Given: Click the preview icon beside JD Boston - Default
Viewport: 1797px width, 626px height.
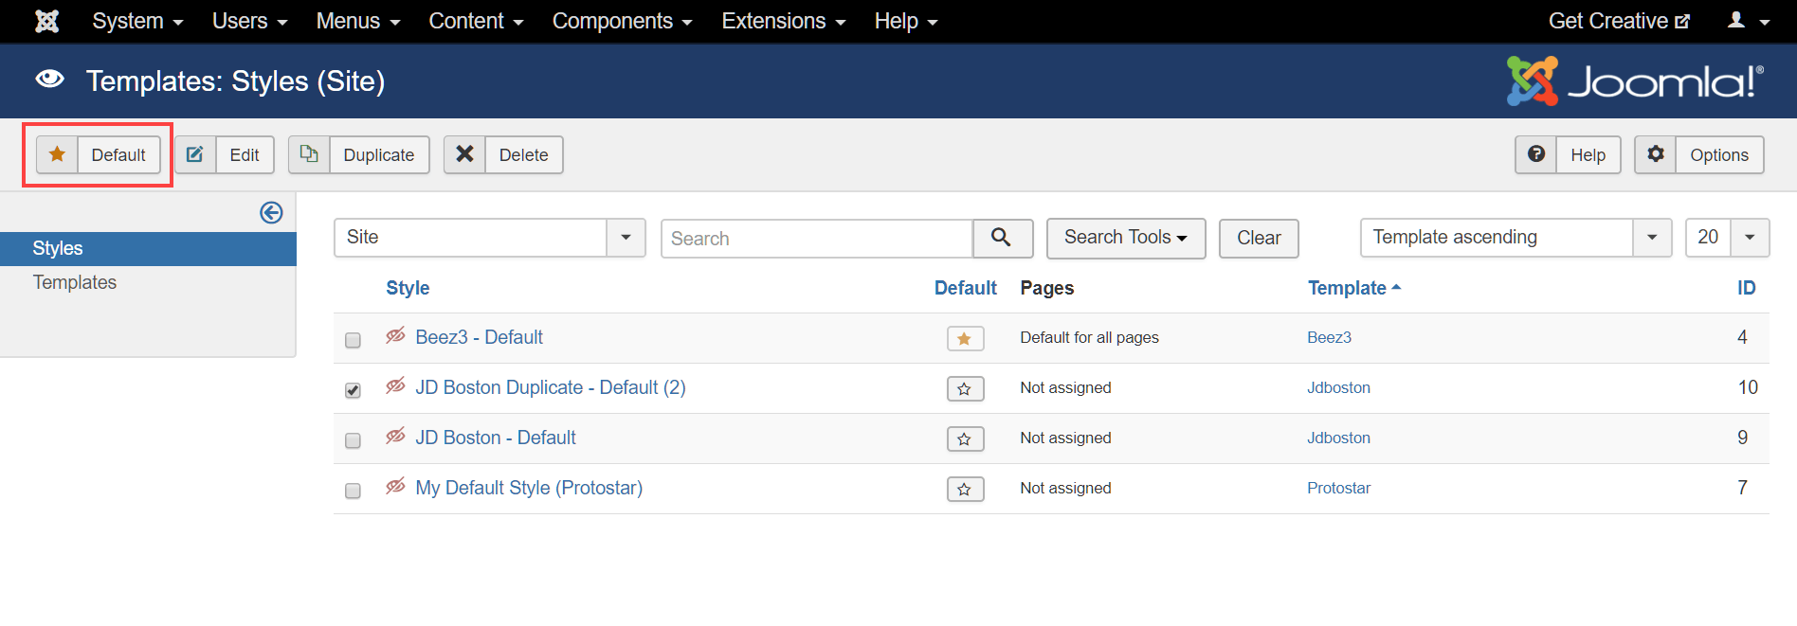Looking at the screenshot, I should [396, 436].
